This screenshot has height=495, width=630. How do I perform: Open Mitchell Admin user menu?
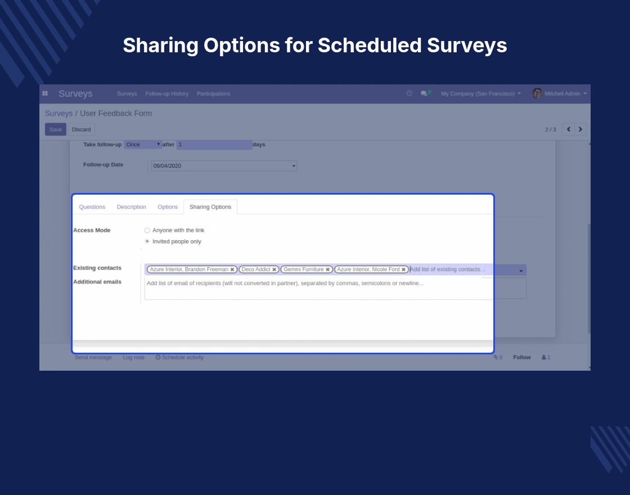(x=565, y=93)
